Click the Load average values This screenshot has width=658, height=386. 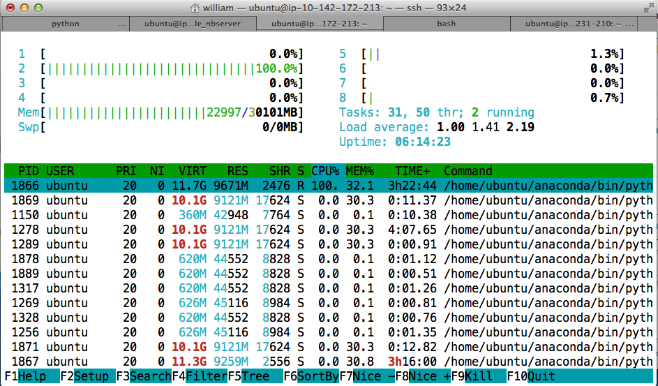tap(486, 127)
